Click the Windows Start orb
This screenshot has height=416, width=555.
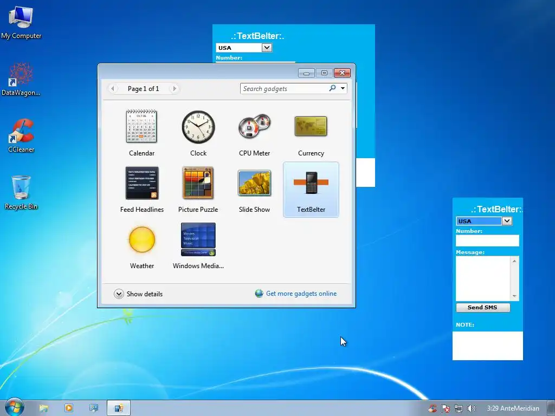click(x=14, y=407)
